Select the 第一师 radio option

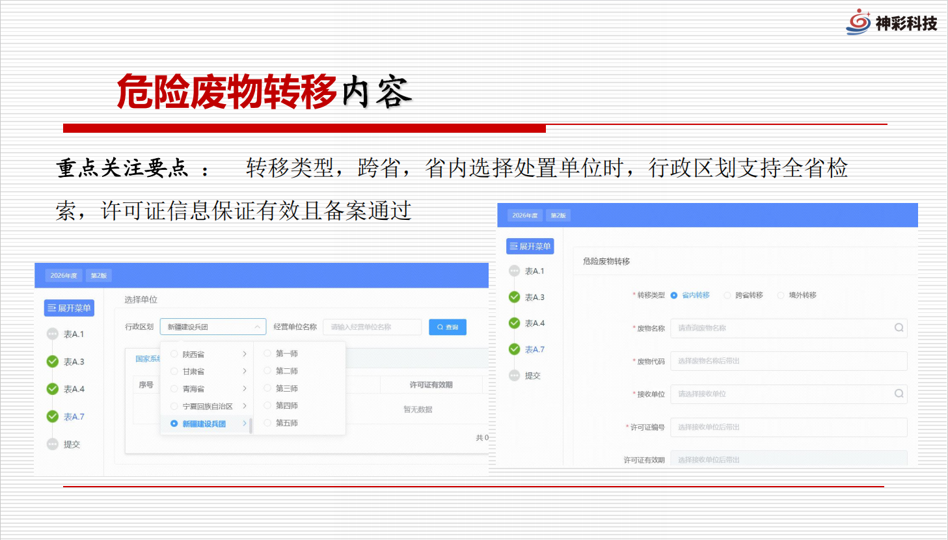267,353
